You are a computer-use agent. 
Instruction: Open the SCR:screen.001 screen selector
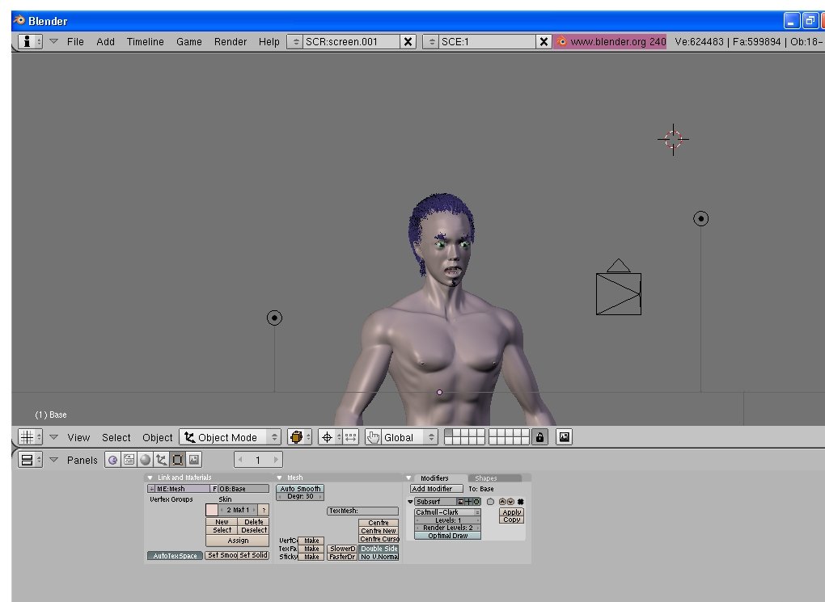[x=295, y=41]
